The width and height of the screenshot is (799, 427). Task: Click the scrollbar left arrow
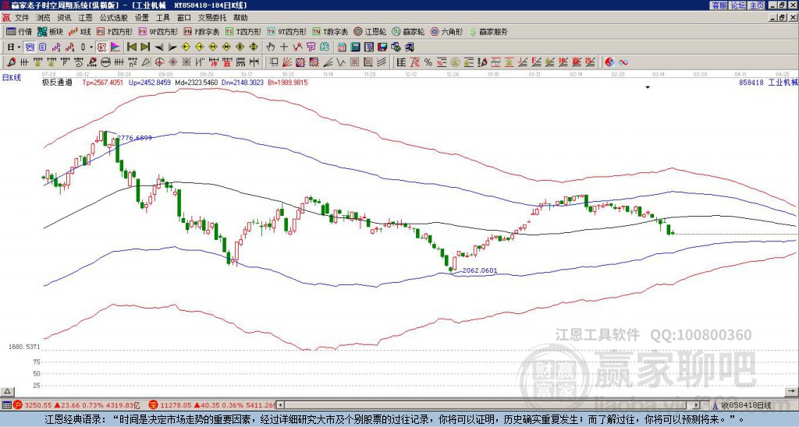[x=280, y=405]
